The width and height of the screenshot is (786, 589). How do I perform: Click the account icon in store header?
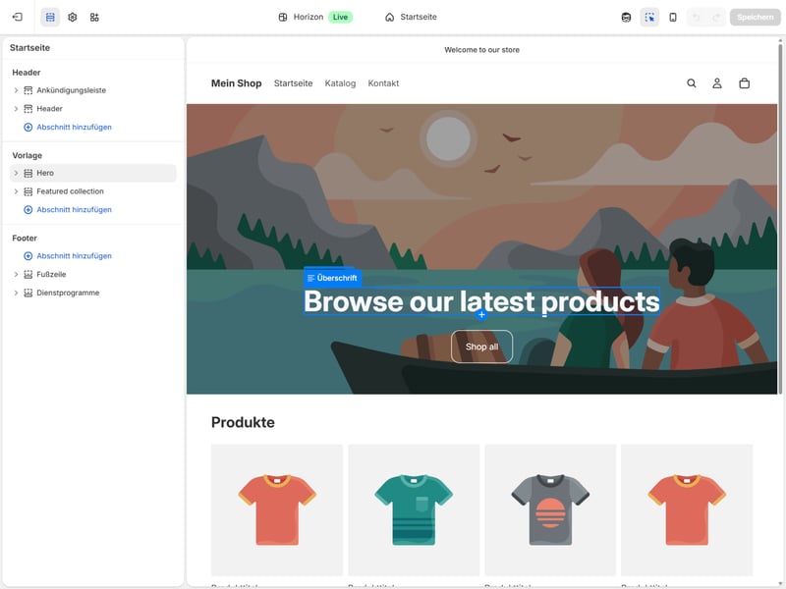coord(717,83)
